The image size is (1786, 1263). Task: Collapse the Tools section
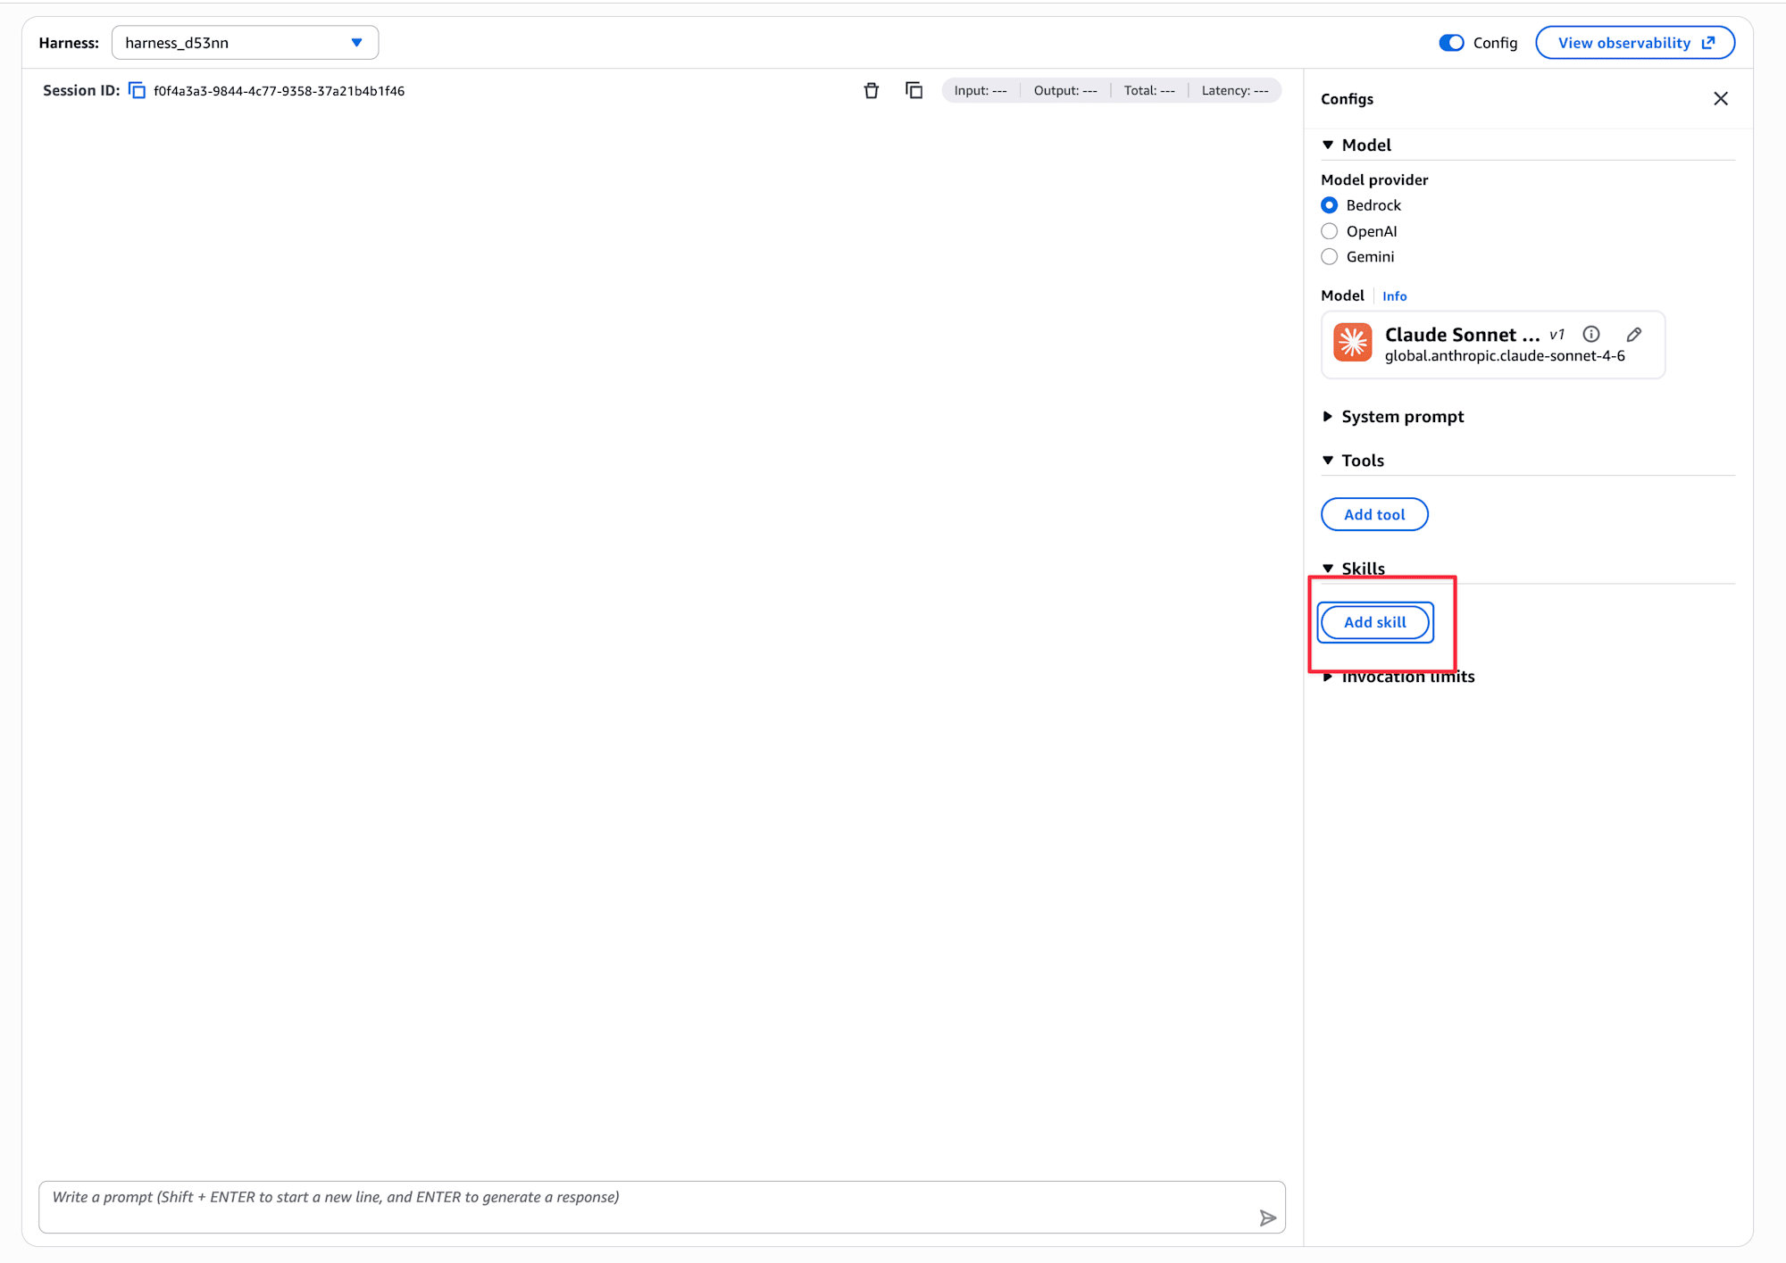point(1362,461)
